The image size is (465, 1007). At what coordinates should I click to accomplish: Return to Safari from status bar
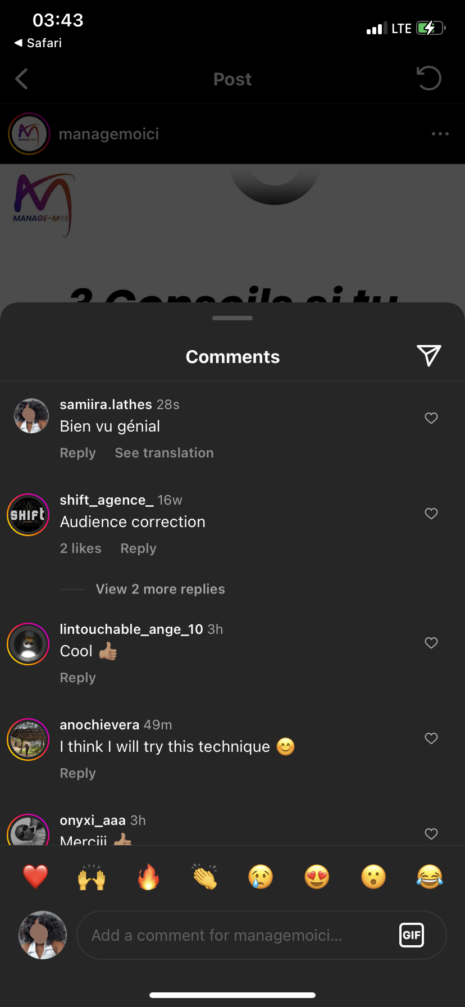tap(38, 43)
